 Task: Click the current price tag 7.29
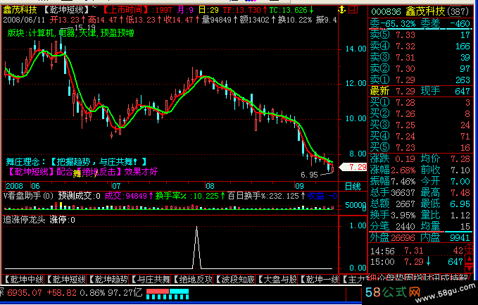click(x=353, y=167)
